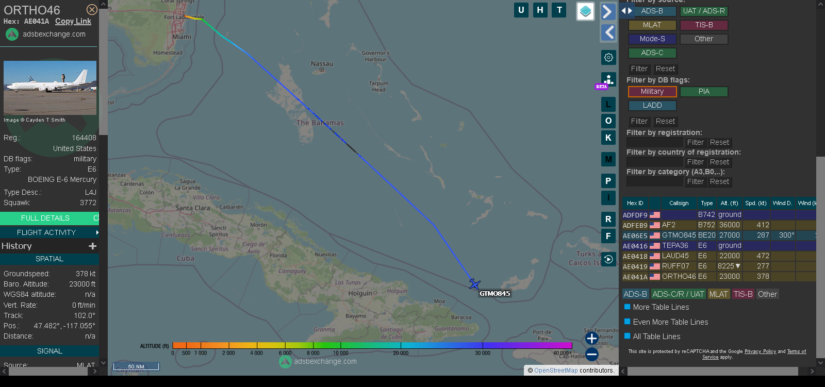Zoom in the map with plus button
825x387 pixels.
point(592,339)
